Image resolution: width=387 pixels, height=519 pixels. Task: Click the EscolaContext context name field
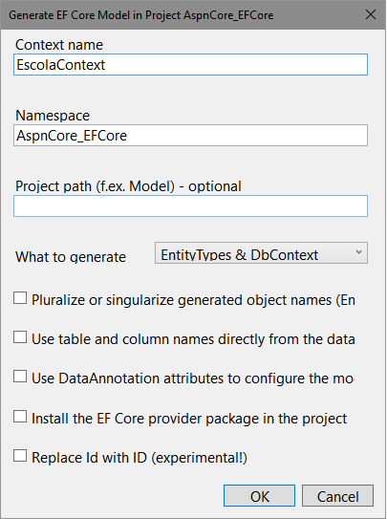[x=190, y=65]
